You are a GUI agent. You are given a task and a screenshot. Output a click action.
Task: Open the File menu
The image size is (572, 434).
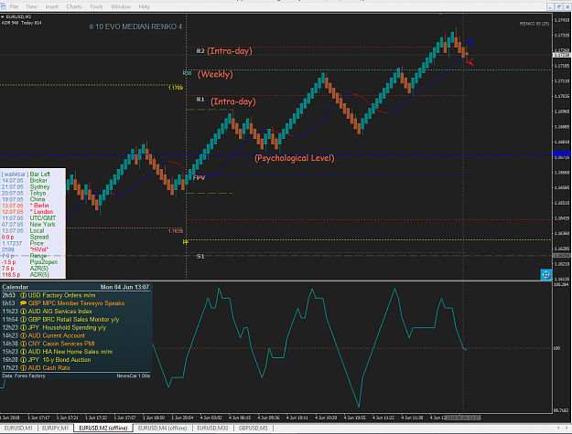coord(14,6)
